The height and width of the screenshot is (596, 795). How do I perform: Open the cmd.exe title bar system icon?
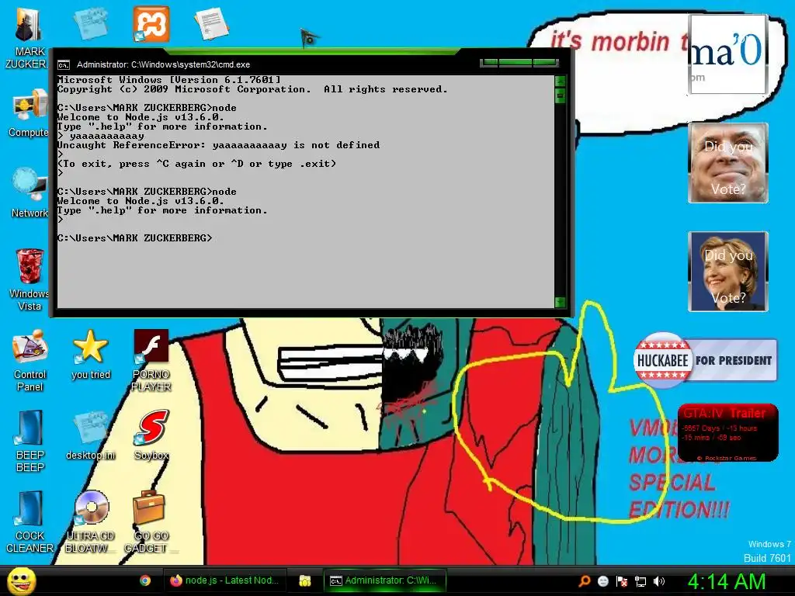[64, 65]
